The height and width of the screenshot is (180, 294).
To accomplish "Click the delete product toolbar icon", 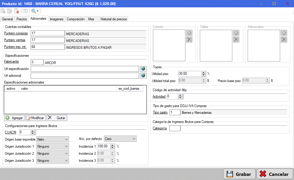I will click(x=17, y=11).
